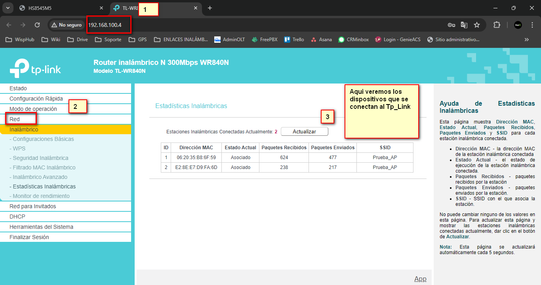Open Seguridad Inalámbrica submenu item
Viewport: 541px width, 285px height.
(39, 158)
